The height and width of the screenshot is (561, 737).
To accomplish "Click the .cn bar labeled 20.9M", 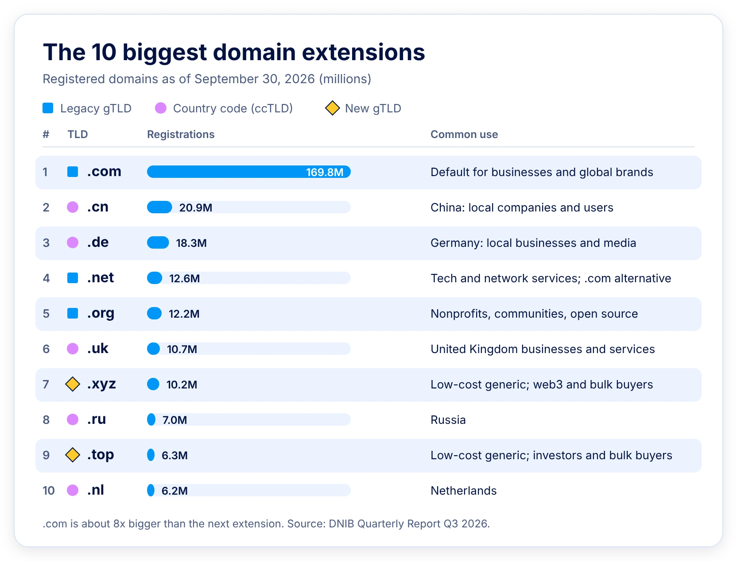I will 159,207.
